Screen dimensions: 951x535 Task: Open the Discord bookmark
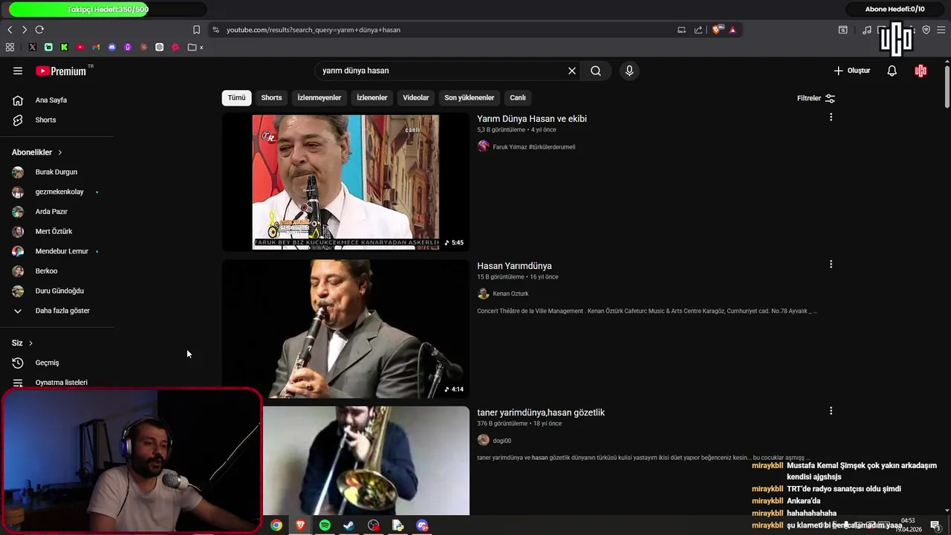112,48
